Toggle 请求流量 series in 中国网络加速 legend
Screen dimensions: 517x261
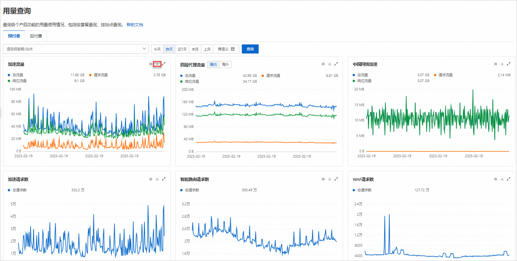(x=443, y=75)
